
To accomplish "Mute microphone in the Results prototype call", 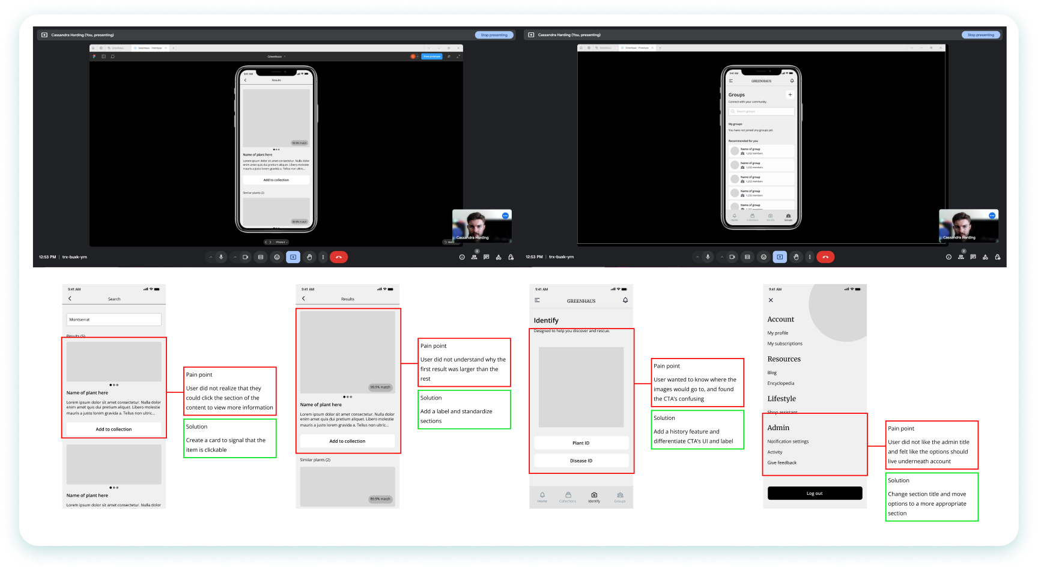I will pyautogui.click(x=221, y=257).
